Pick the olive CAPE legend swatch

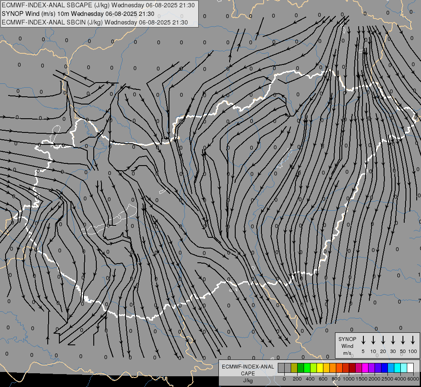pos(294,368)
